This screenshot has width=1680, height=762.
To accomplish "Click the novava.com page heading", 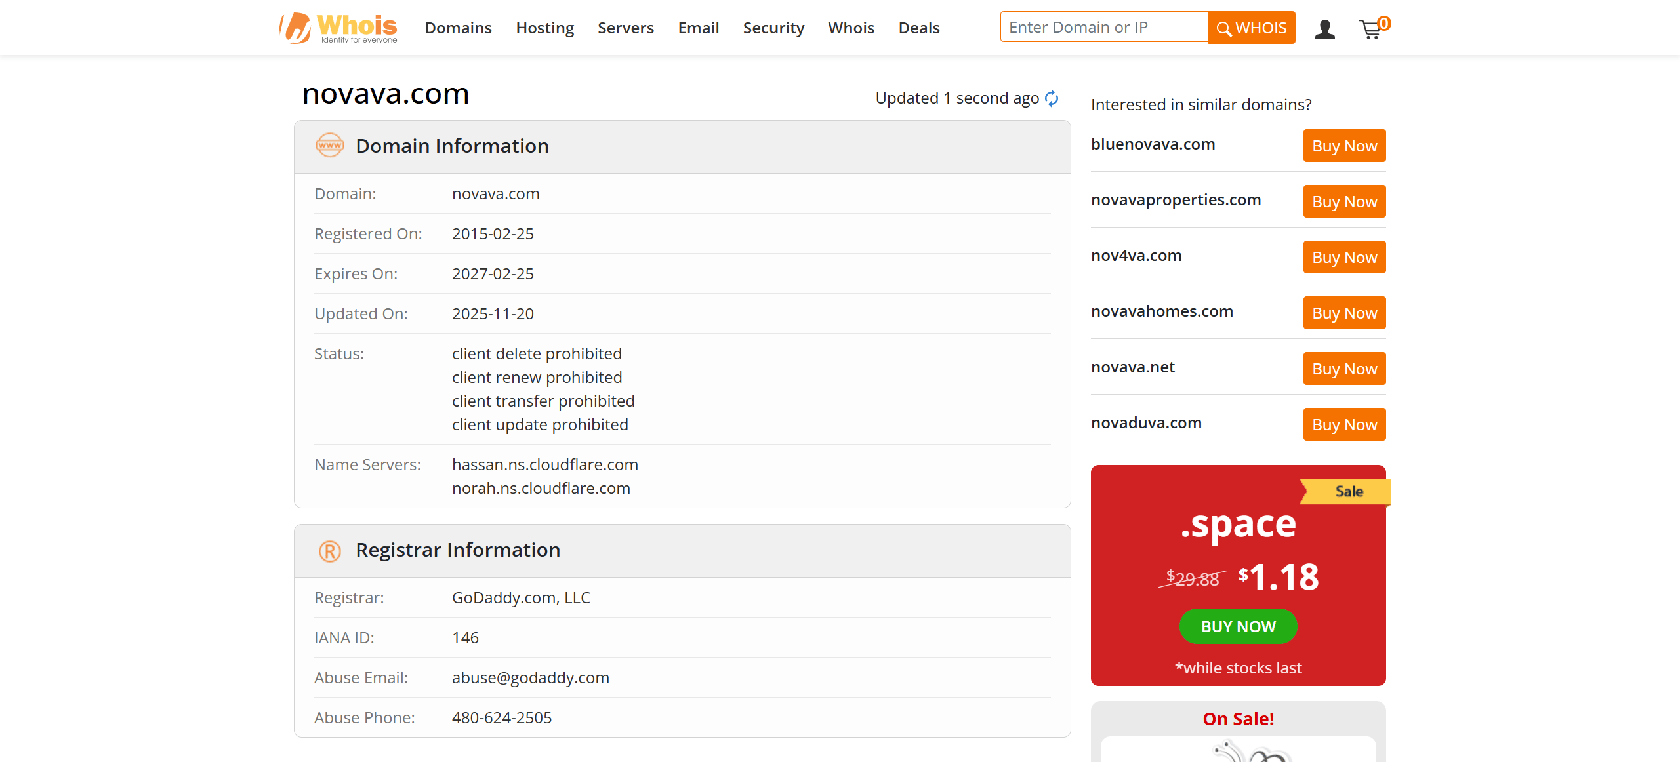I will (x=386, y=94).
